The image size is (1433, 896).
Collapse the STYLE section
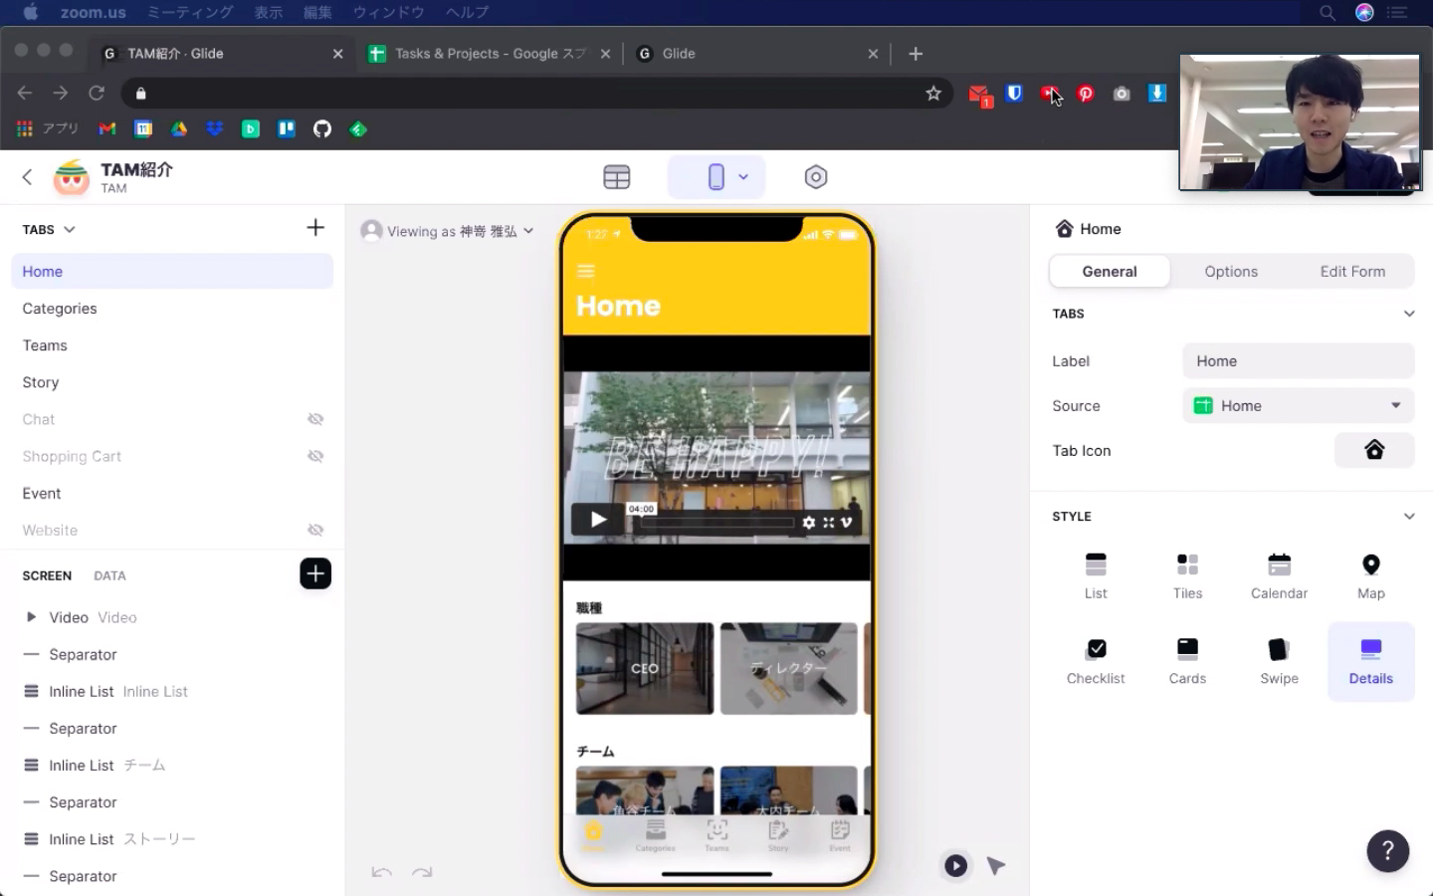point(1409,517)
